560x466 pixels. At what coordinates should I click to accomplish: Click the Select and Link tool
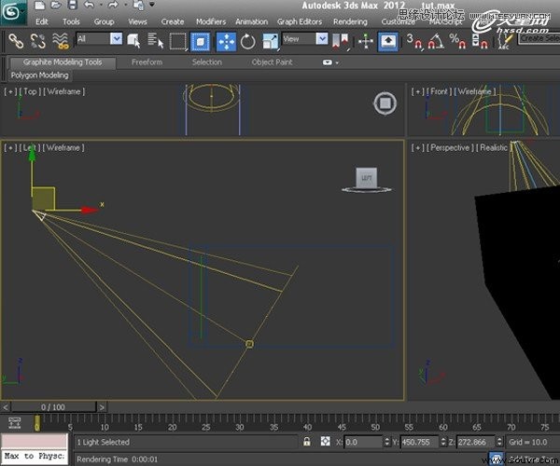15,40
